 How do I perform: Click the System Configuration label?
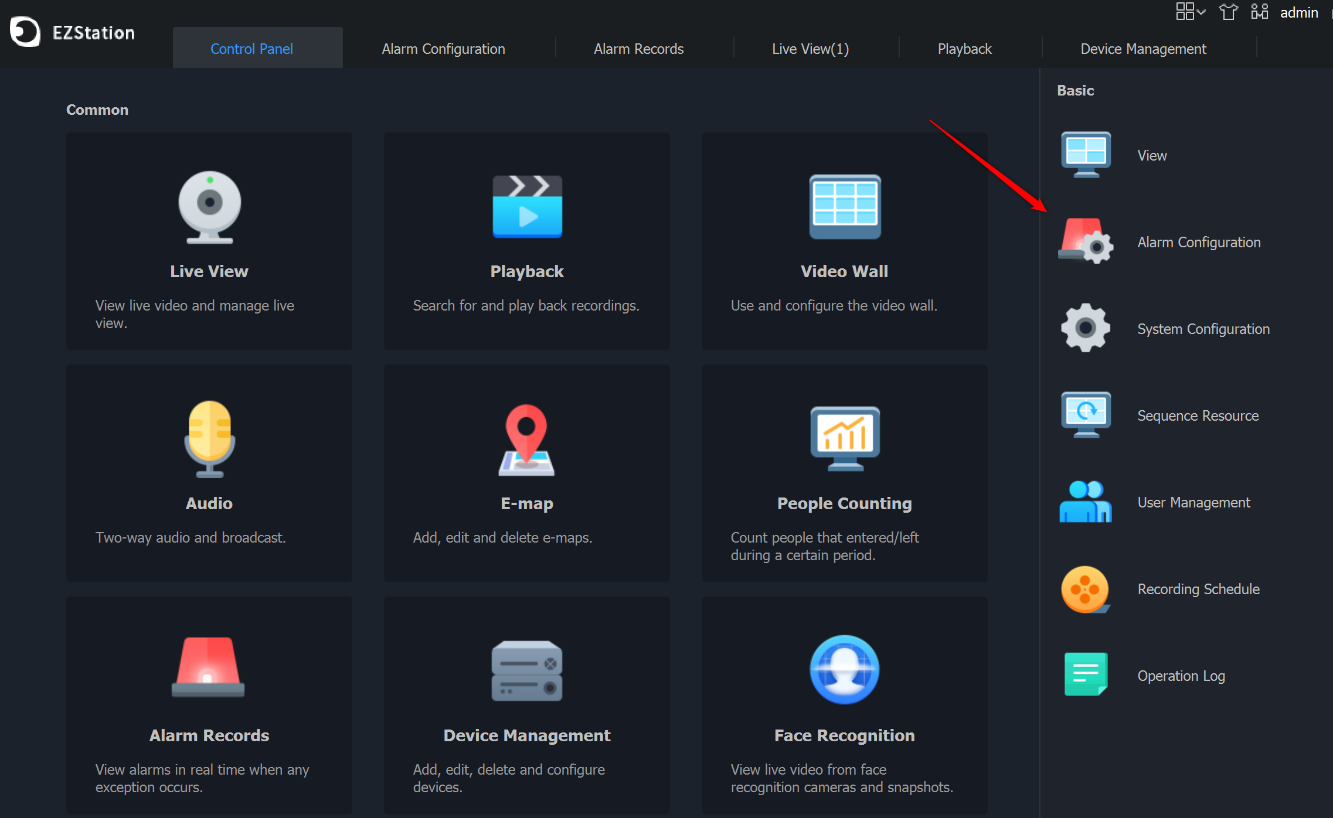[1203, 329]
